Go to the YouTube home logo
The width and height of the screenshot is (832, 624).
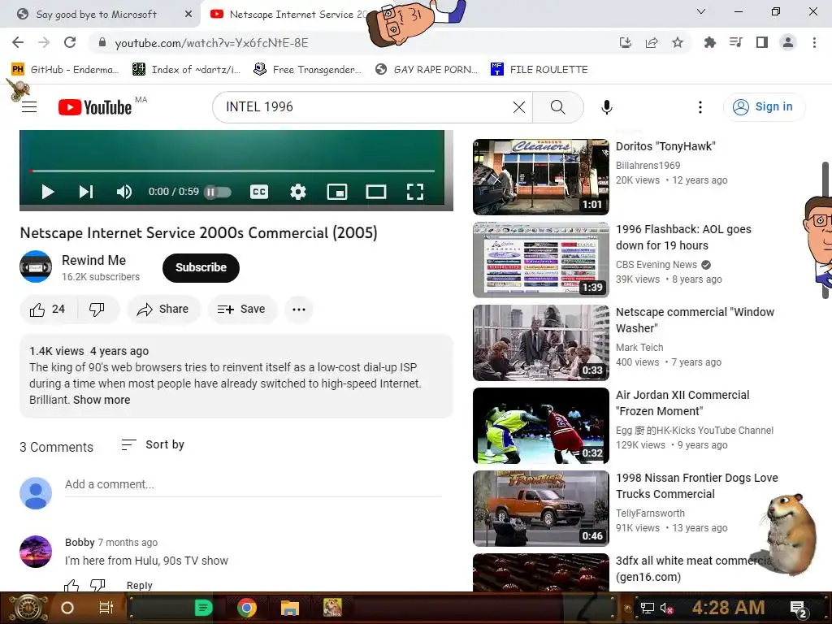94,107
